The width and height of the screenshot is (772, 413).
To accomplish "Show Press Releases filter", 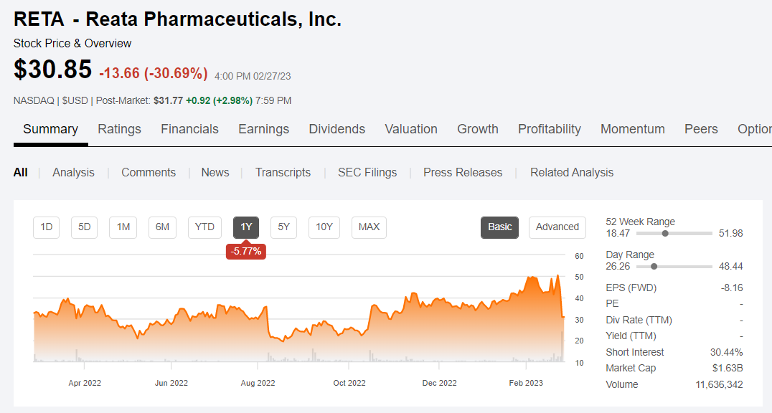I will click(x=463, y=172).
